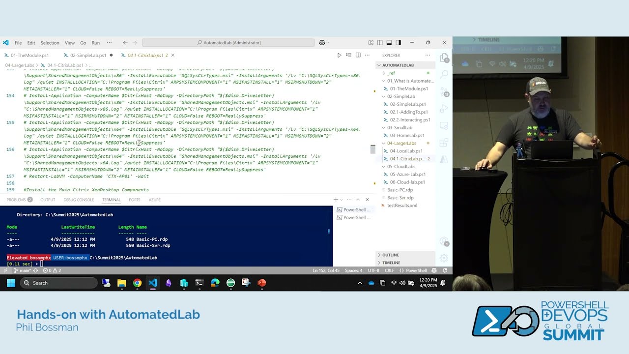Viewport: 629px width, 354px height.
Task: Collapse the AUTOMATEDLAB root folder
Action: click(405, 65)
